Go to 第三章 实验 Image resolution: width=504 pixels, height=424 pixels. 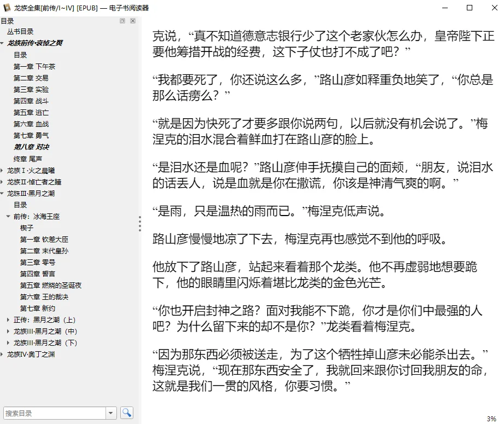coord(31,89)
